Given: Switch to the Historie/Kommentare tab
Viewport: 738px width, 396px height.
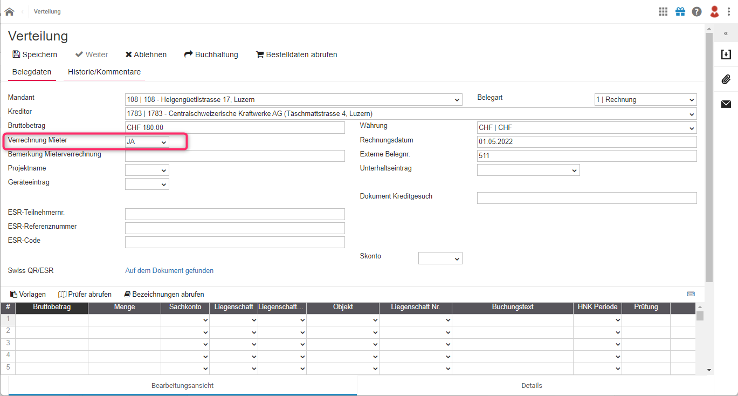Looking at the screenshot, I should tap(104, 72).
